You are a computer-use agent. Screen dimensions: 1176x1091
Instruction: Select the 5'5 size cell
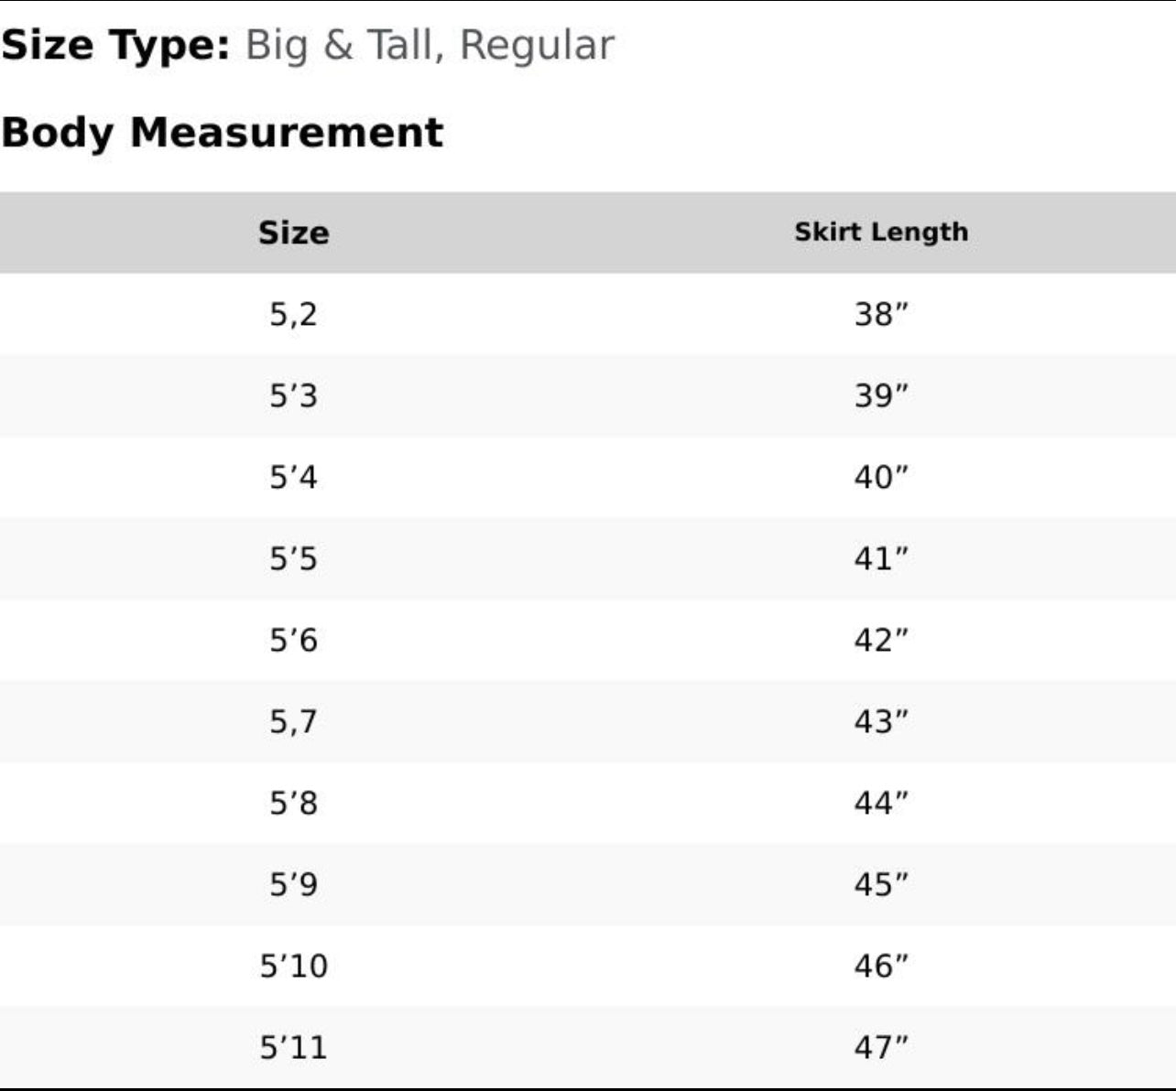coord(293,558)
